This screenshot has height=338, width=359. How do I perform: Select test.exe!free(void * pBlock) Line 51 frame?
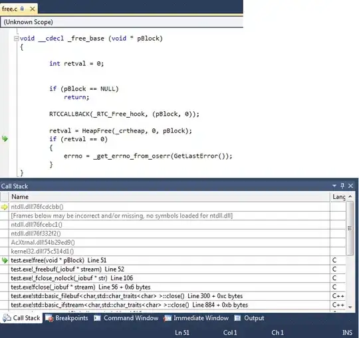(x=170, y=260)
